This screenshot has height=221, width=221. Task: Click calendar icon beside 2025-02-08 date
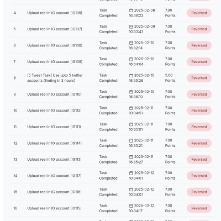point(131,10)
